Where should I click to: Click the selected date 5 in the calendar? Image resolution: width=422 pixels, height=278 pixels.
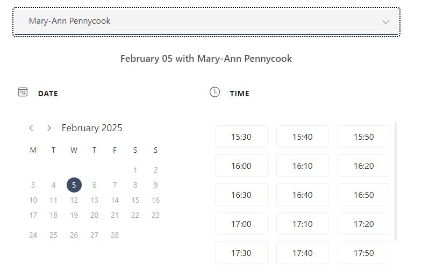[x=74, y=185]
